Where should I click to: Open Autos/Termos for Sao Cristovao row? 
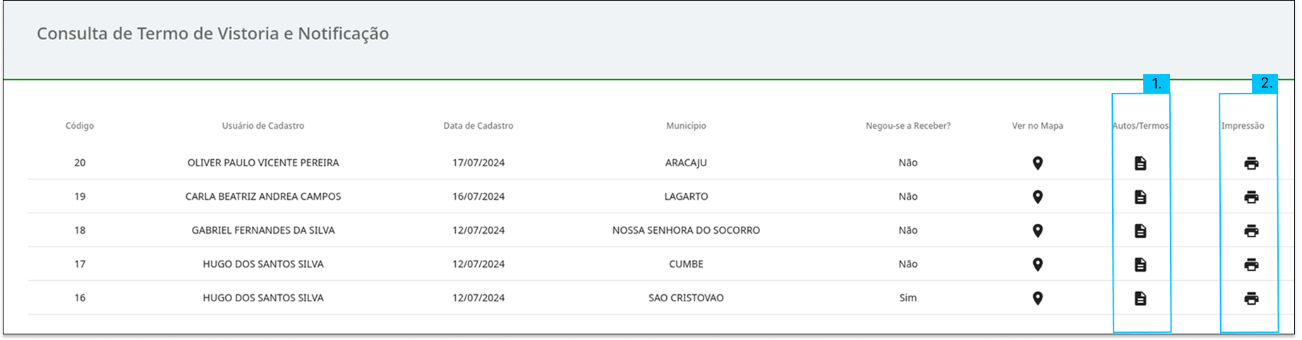[1140, 298]
